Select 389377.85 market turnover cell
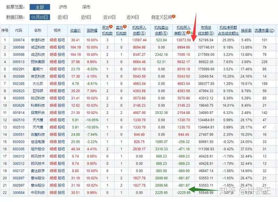The image size is (278, 202). 206,84
